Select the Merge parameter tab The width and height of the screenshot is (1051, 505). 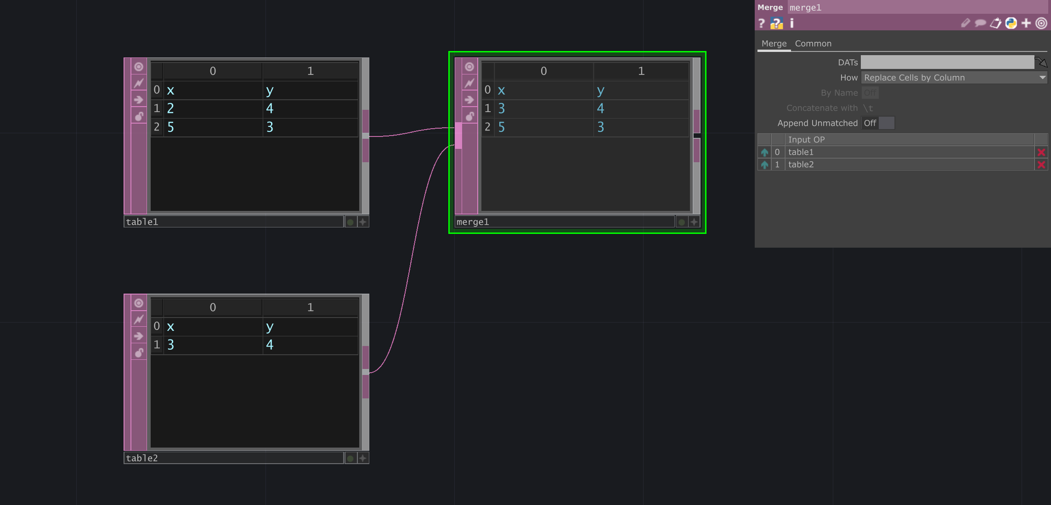[774, 43]
